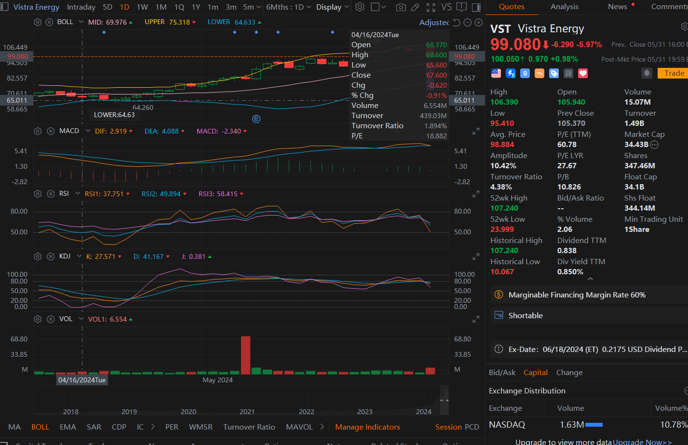Expand the MACD indicator dropdown arrow

point(88,131)
